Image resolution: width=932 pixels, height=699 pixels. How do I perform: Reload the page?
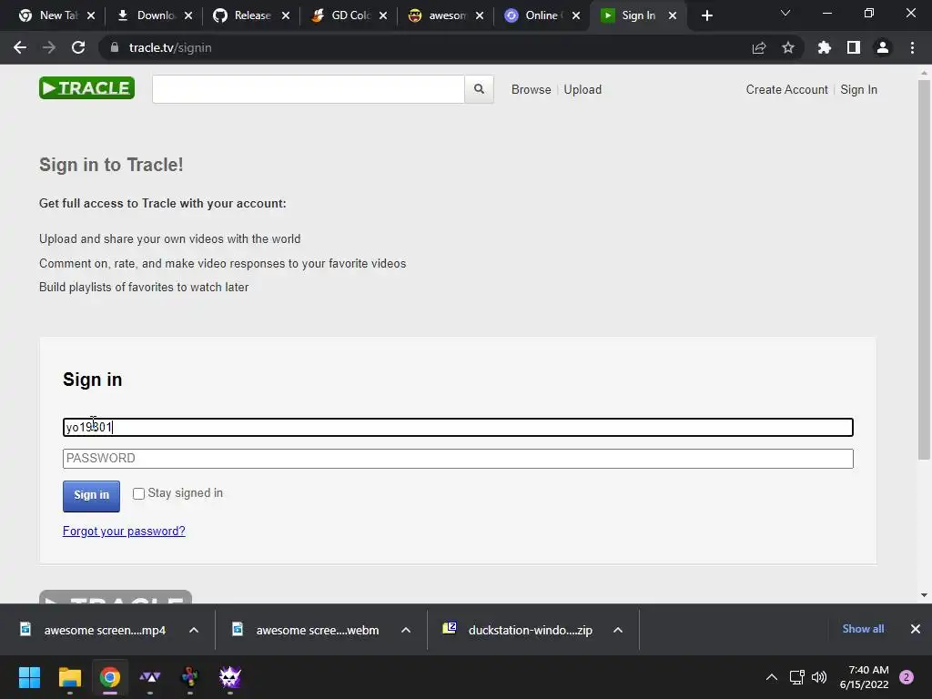78,47
